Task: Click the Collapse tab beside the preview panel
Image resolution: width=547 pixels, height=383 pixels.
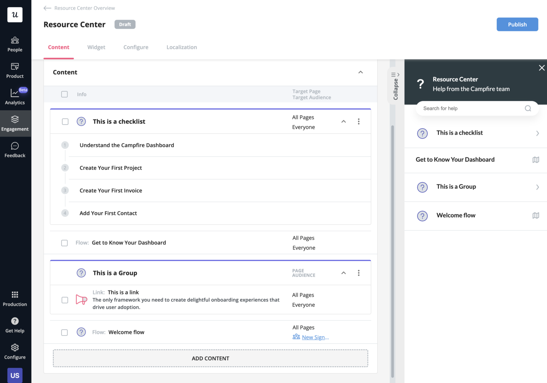Action: click(x=395, y=86)
